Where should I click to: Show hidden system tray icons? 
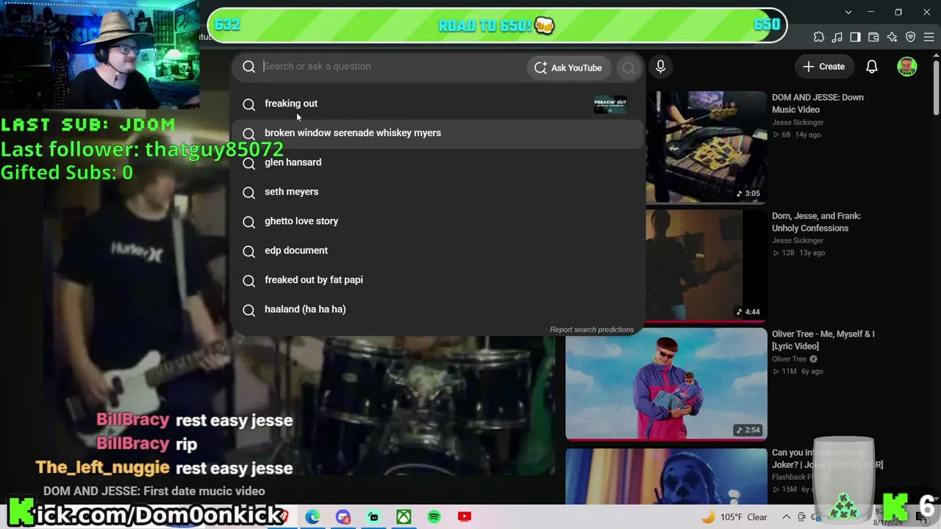click(x=786, y=517)
